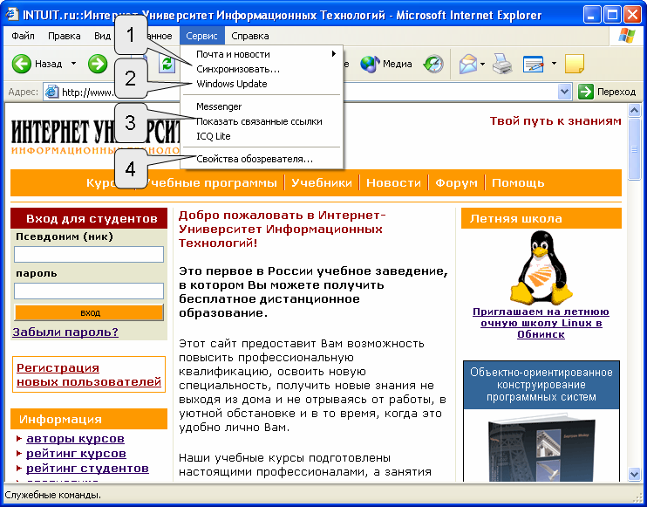Click the page scrollbar down arrow
Screen dimensions: 647x507
(634, 474)
